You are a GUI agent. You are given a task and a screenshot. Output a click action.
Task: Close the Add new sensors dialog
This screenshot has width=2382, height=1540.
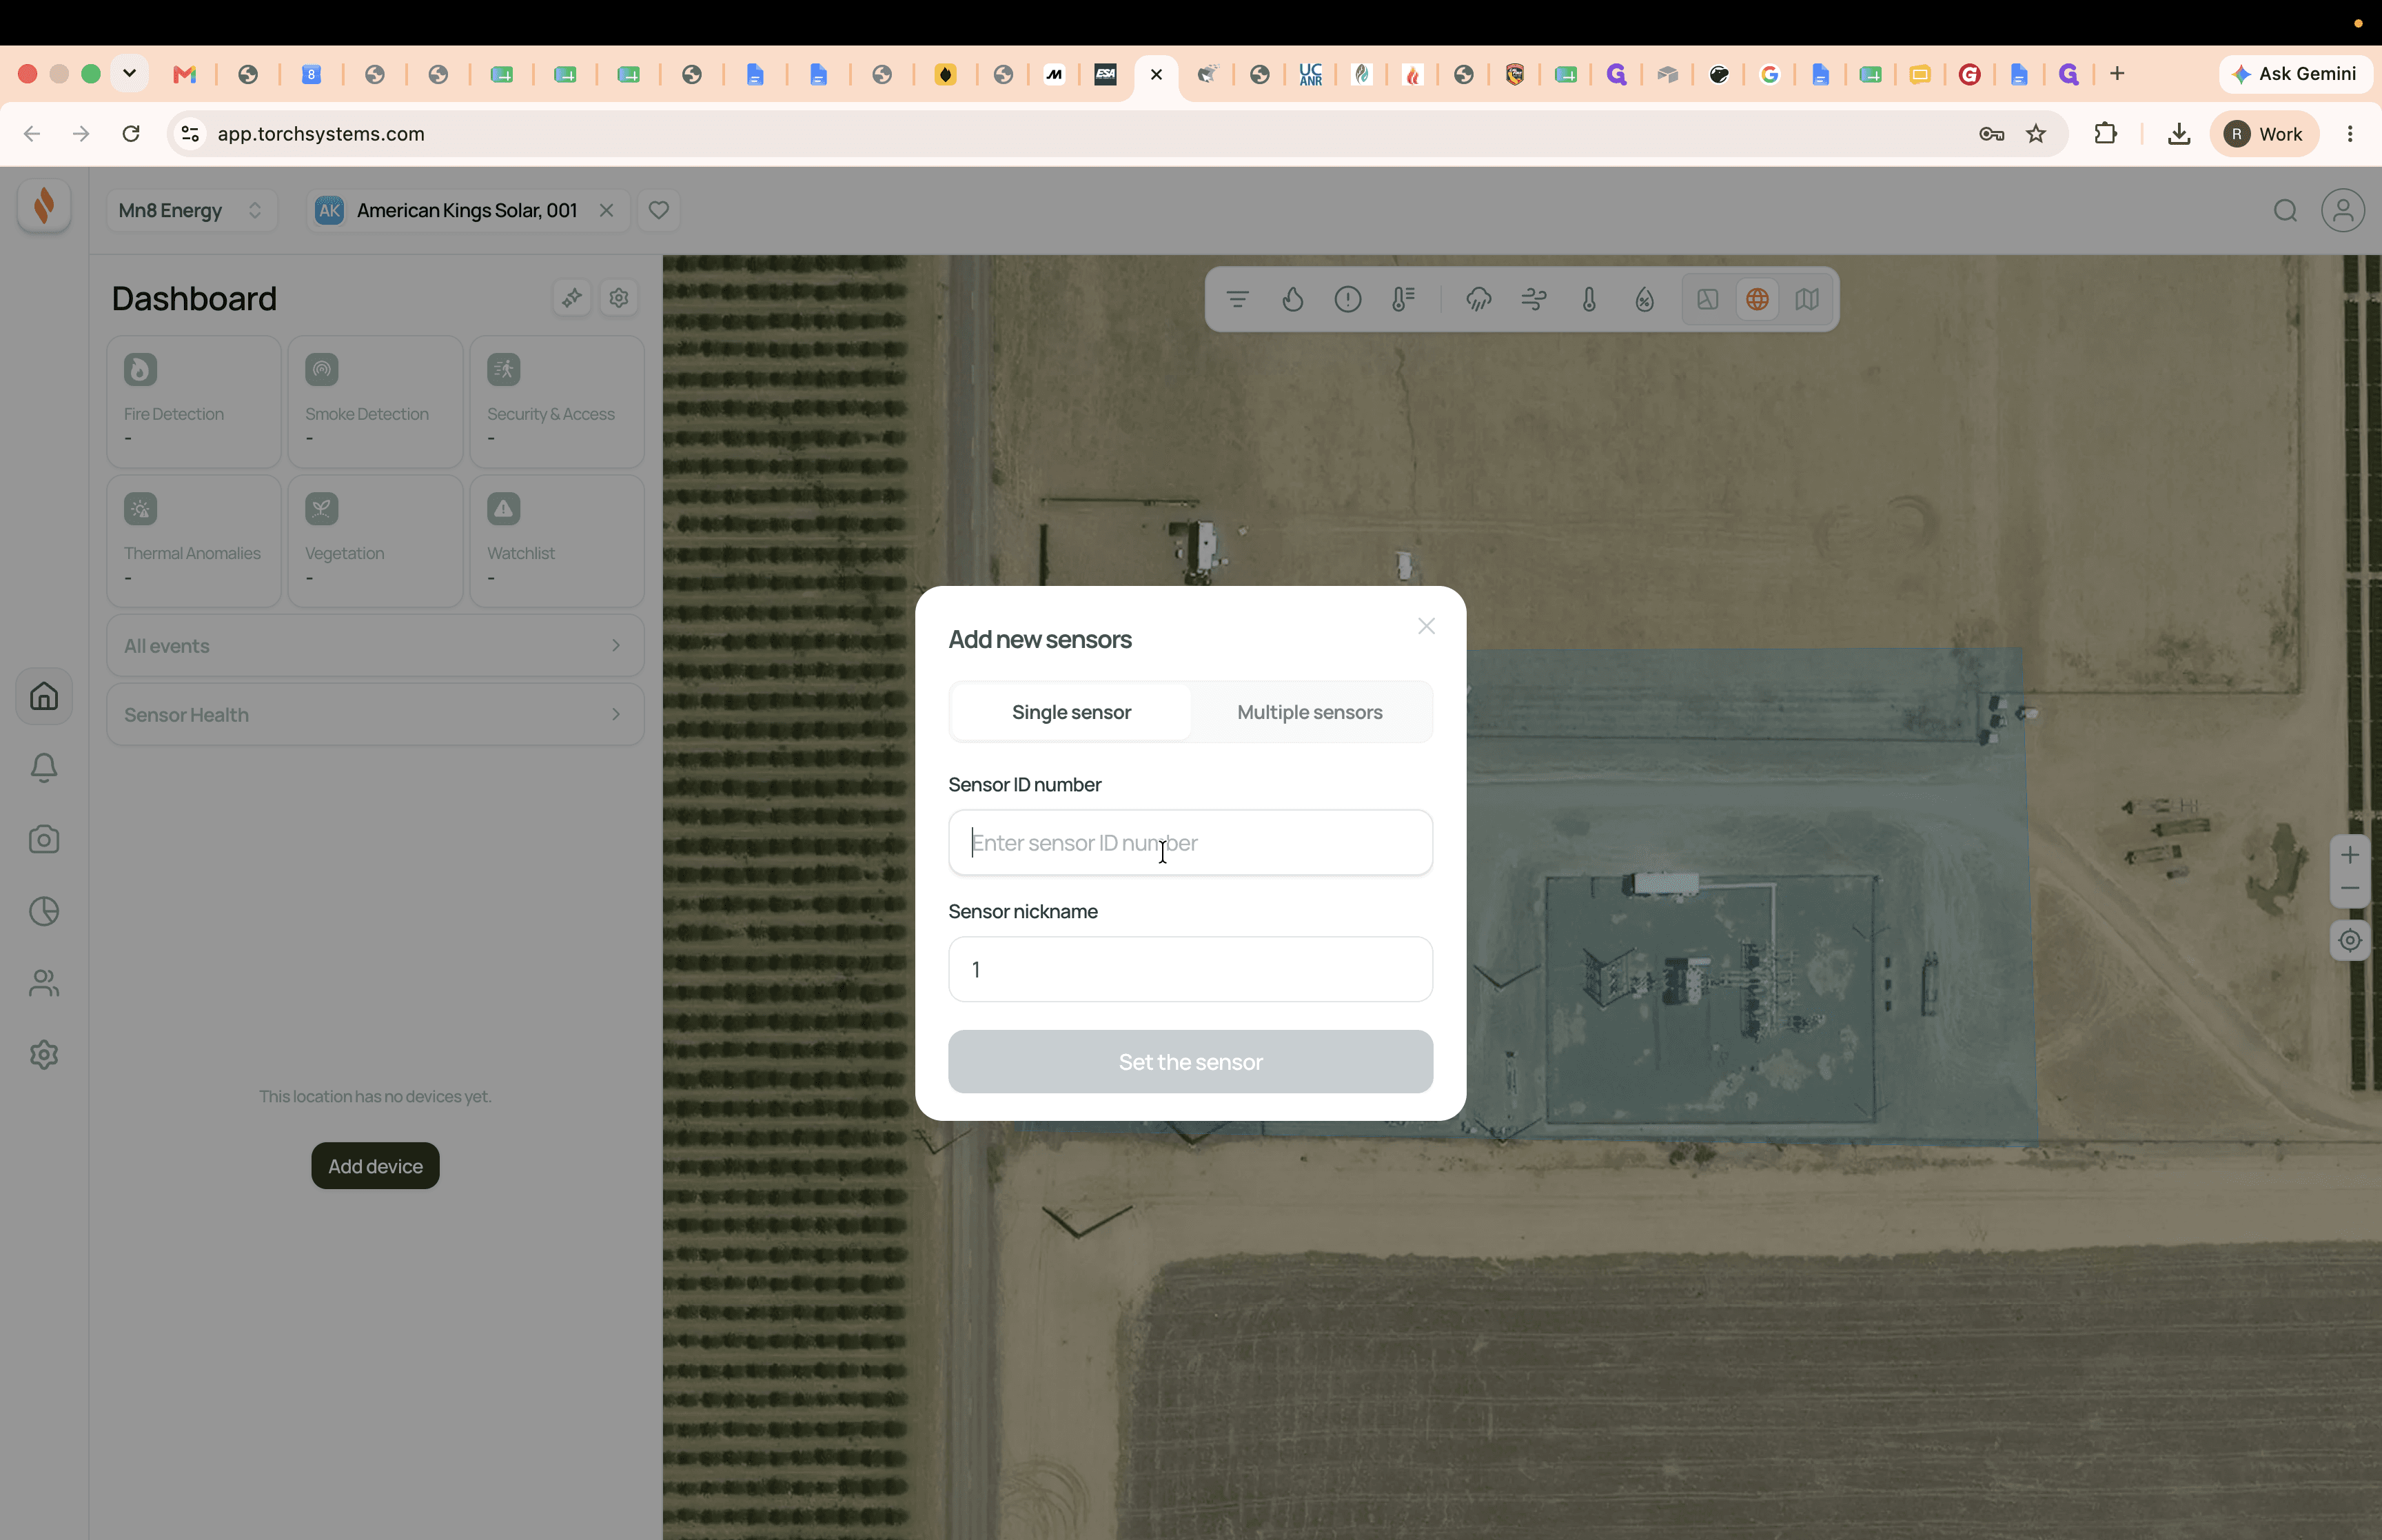(x=1425, y=626)
